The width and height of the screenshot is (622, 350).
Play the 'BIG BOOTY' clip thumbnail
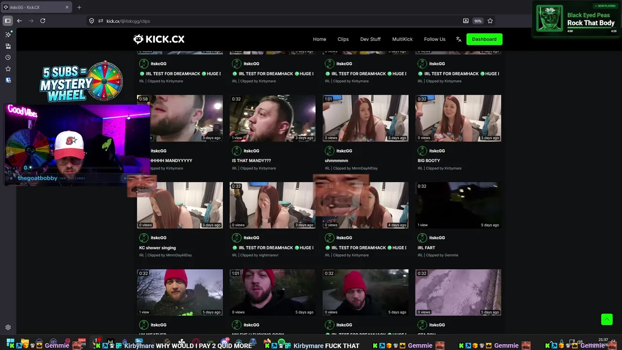pyautogui.click(x=458, y=118)
